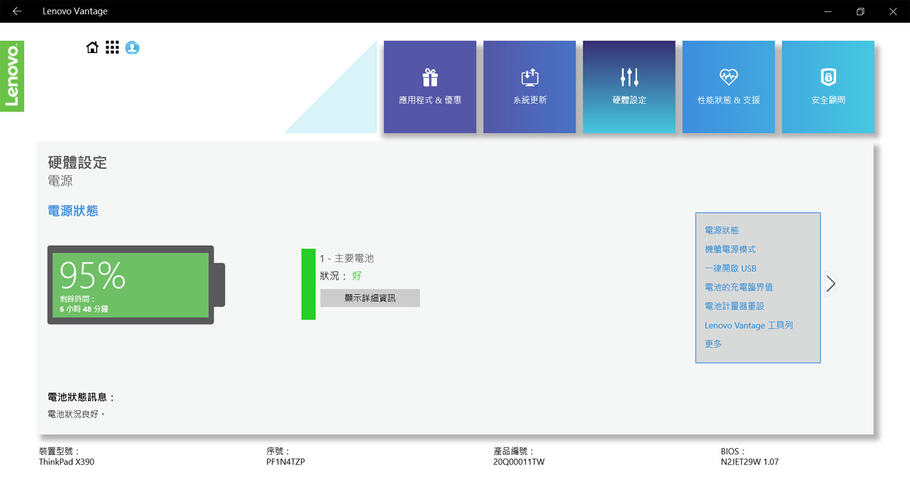Jump to 電源狀態 link
This screenshot has height=479, width=910.
click(722, 231)
